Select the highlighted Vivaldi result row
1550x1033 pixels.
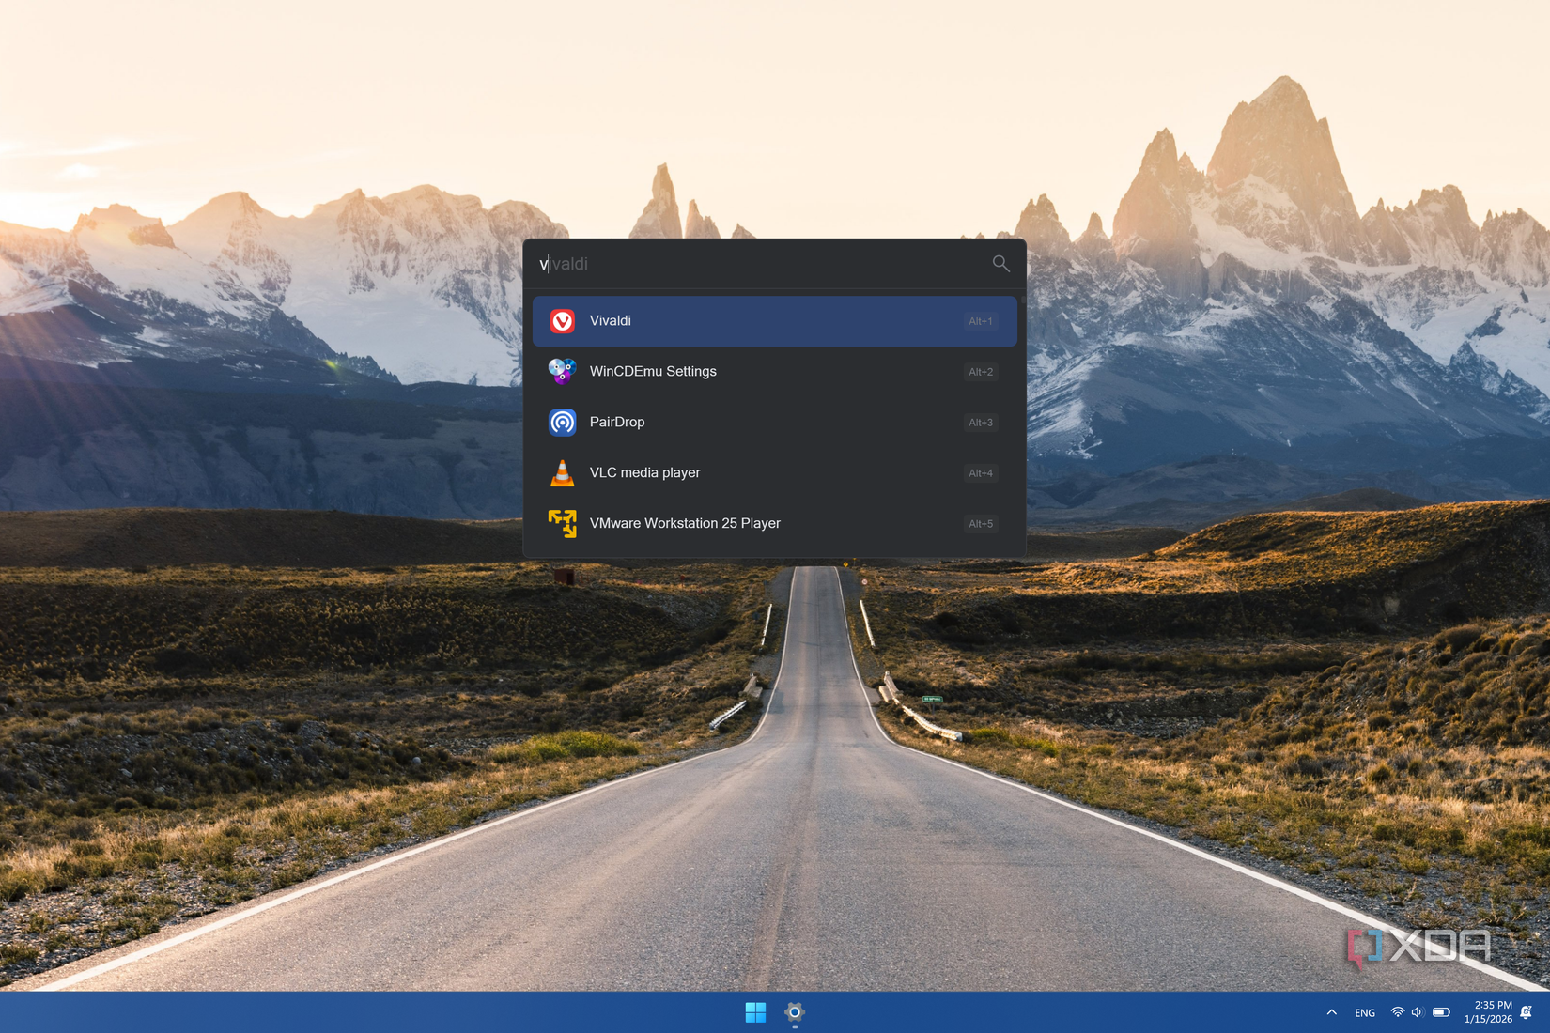[774, 320]
